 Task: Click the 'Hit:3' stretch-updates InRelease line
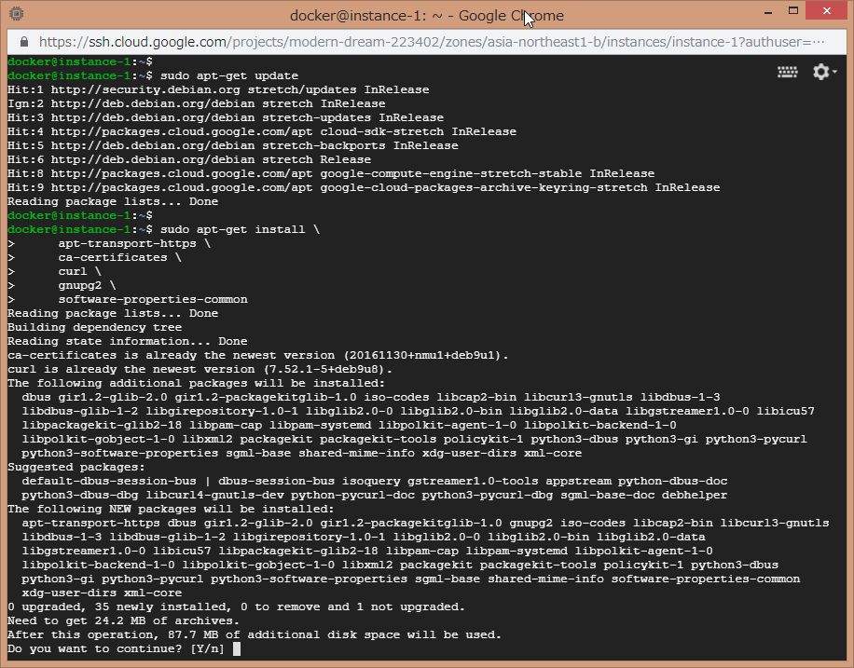pyautogui.click(x=226, y=117)
